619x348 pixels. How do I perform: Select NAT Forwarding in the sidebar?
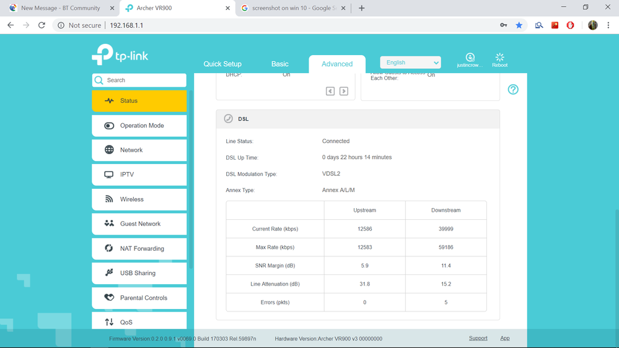pyautogui.click(x=139, y=249)
